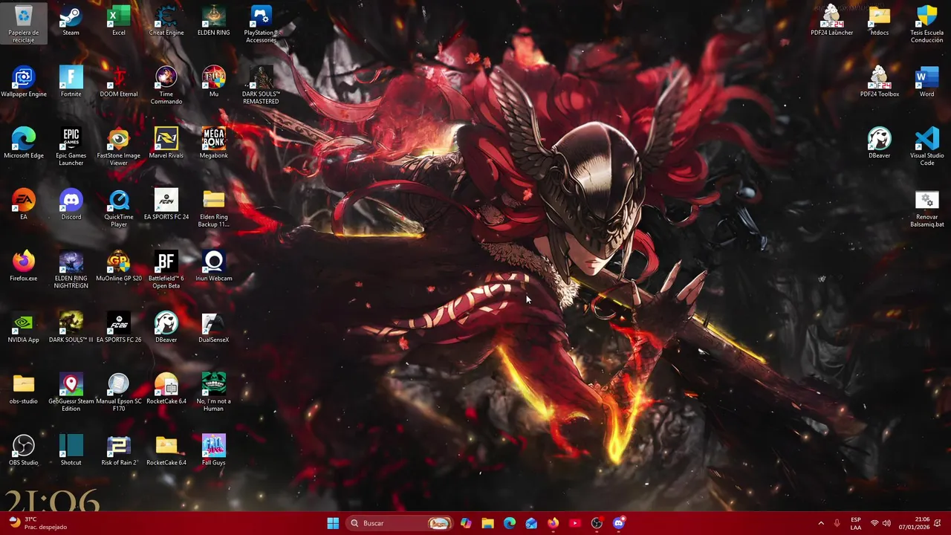Click the EA app icon
Image resolution: width=951 pixels, height=535 pixels.
24,204
